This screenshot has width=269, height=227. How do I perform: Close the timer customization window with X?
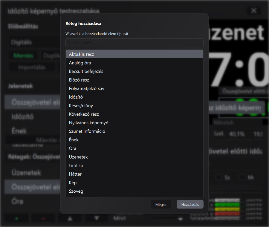click(254, 11)
